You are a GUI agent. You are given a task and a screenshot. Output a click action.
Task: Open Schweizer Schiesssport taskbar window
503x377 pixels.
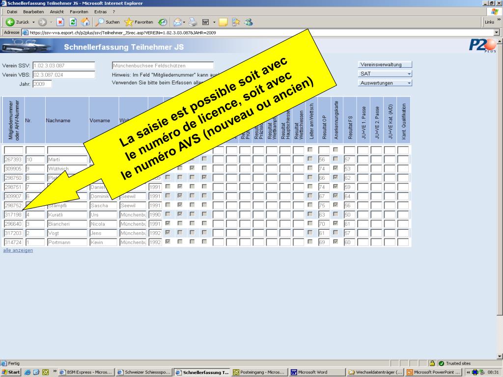click(x=144, y=372)
